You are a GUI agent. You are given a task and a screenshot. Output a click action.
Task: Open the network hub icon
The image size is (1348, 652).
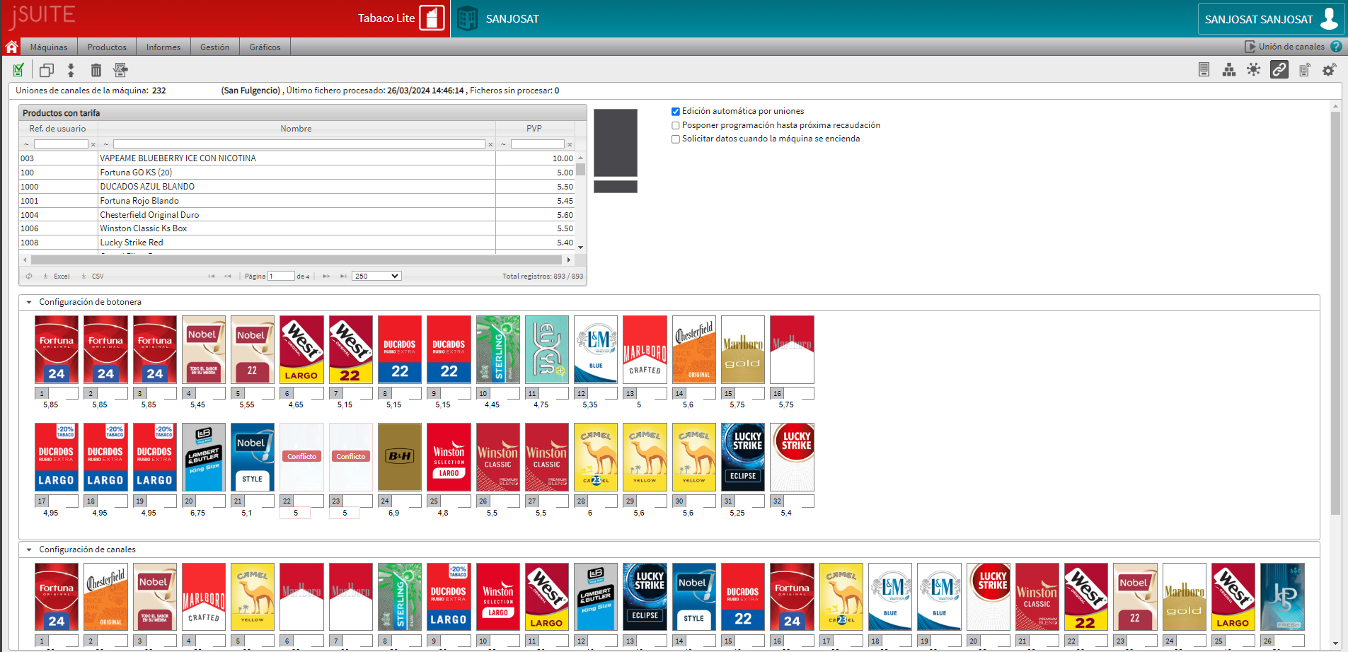pyautogui.click(x=1254, y=69)
